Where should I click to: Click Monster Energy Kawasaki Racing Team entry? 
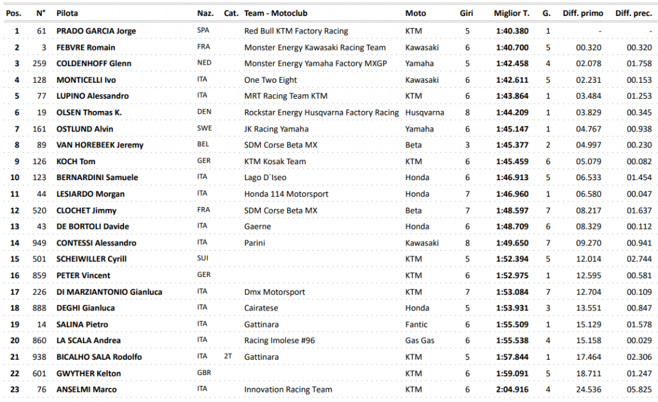tap(315, 47)
